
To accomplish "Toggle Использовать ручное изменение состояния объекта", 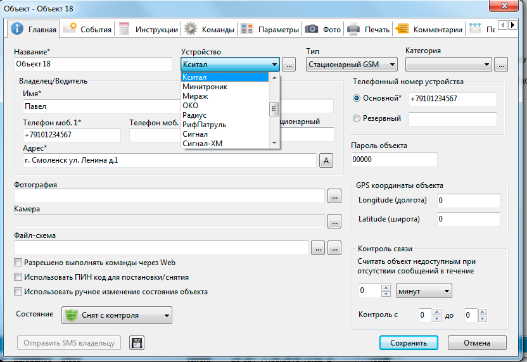I will point(18,292).
